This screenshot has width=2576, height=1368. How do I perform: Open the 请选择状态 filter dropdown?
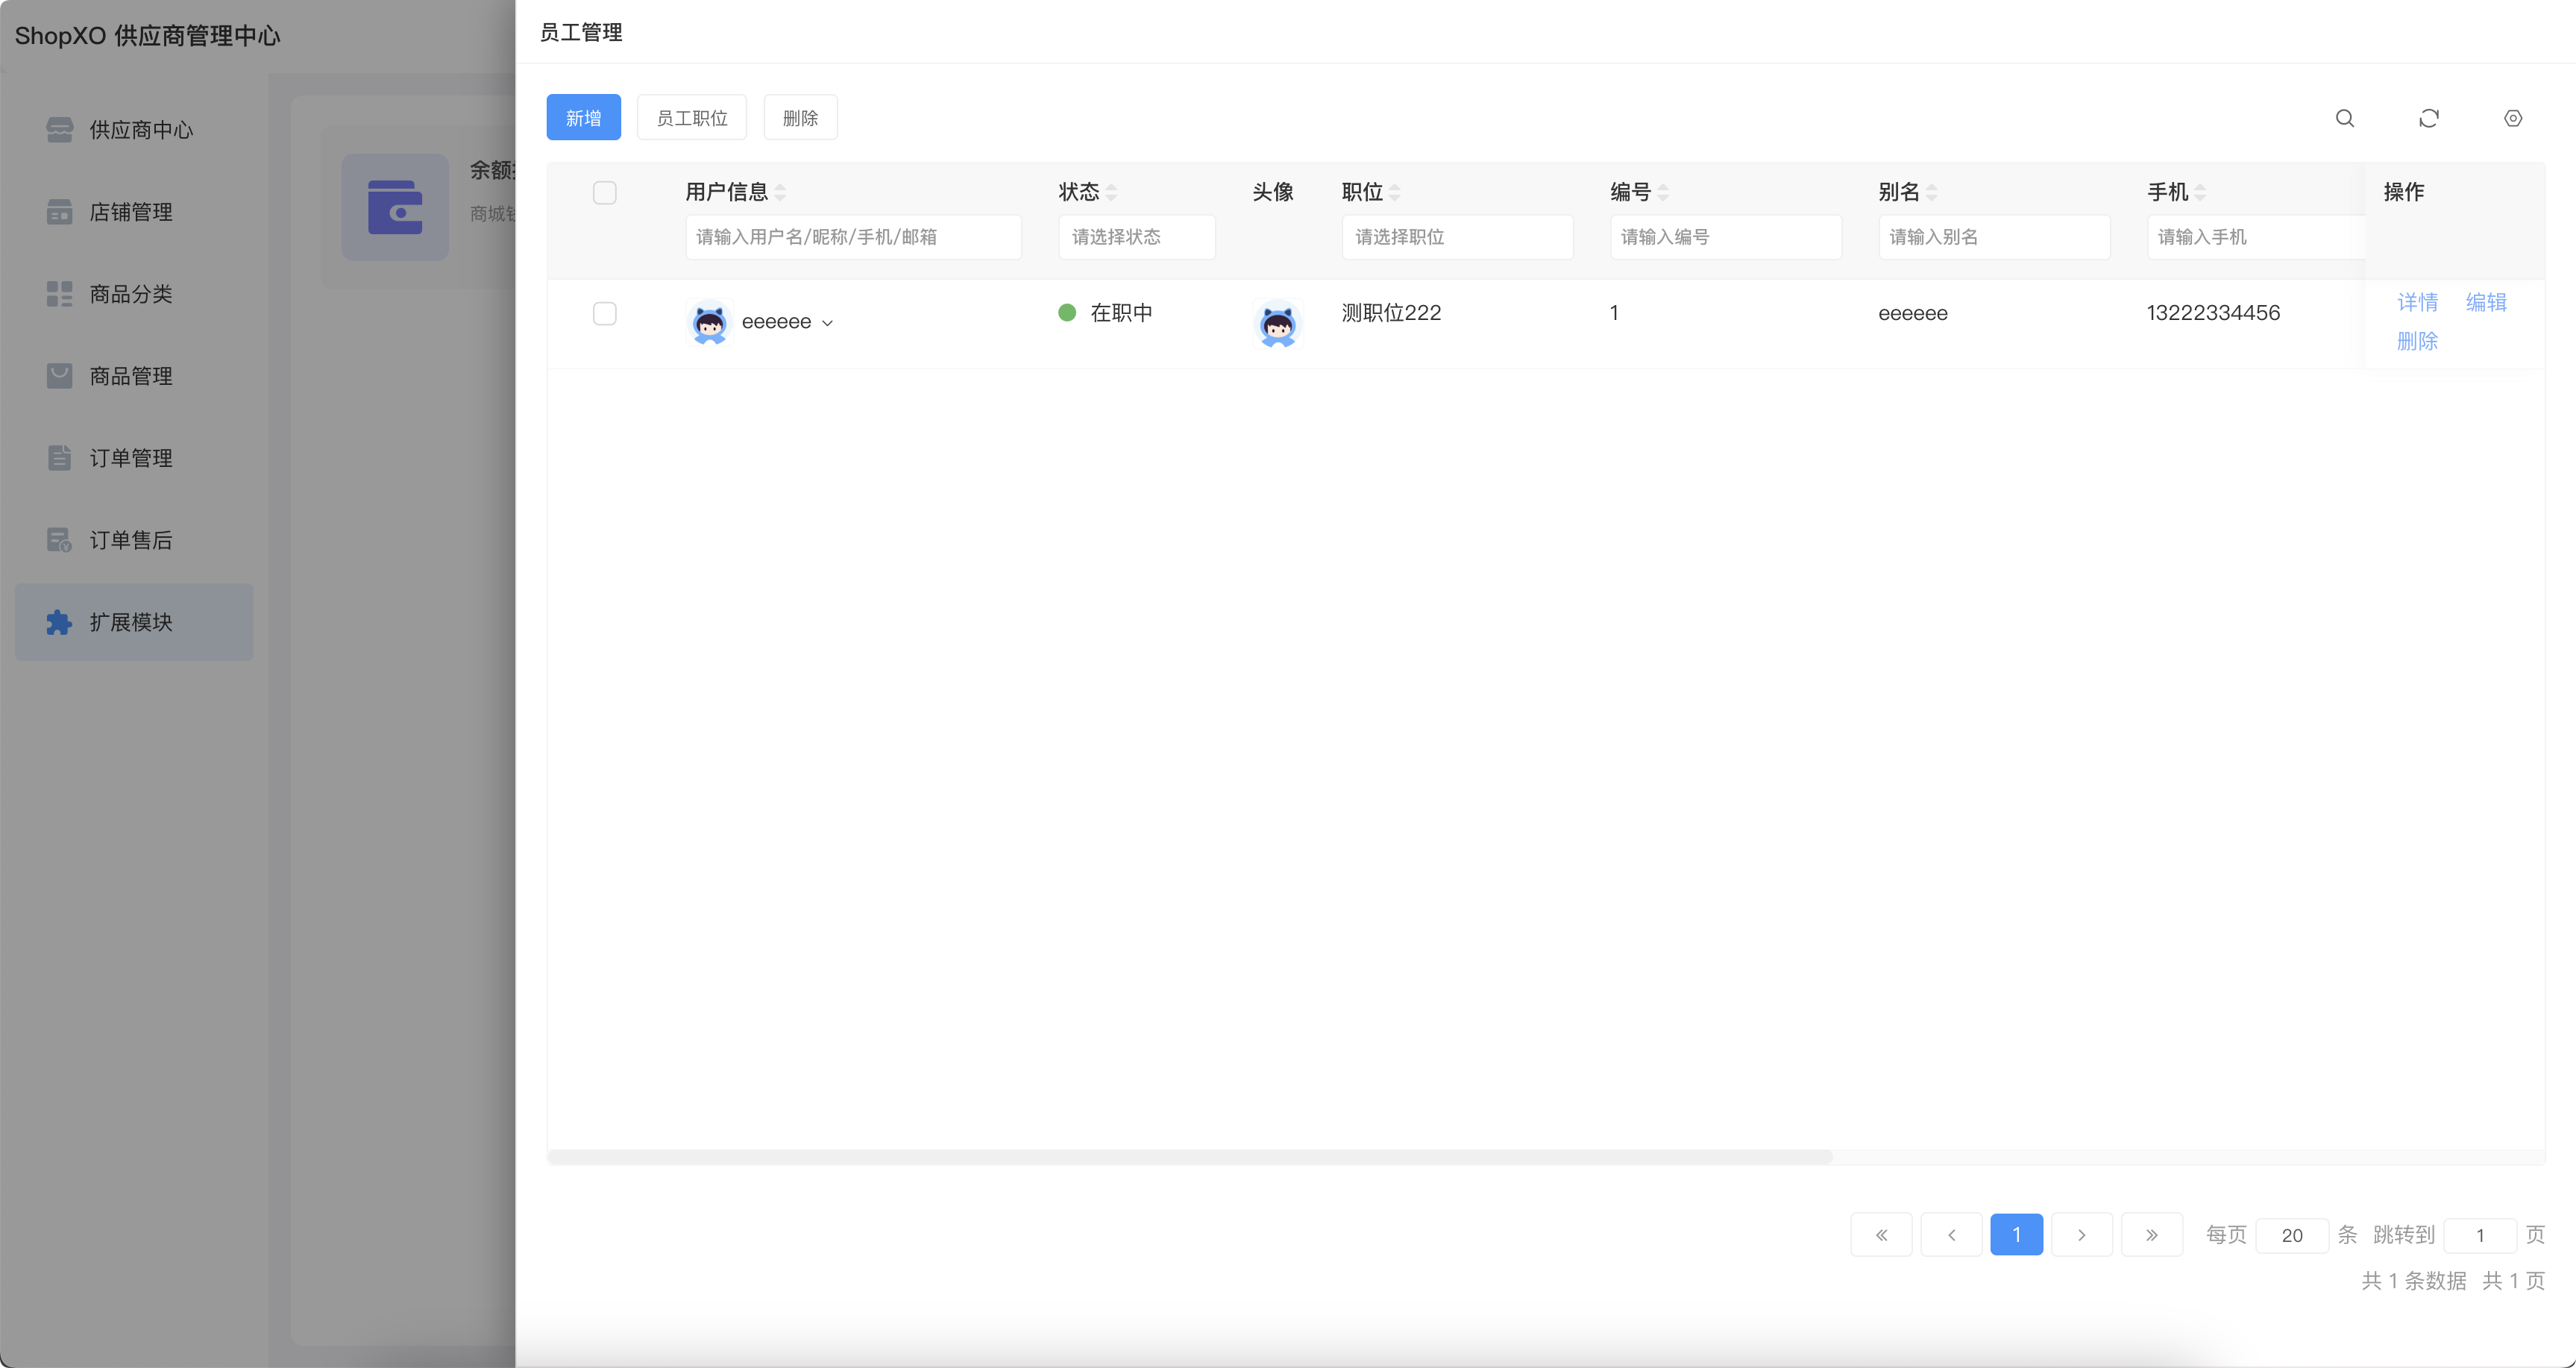1136,237
